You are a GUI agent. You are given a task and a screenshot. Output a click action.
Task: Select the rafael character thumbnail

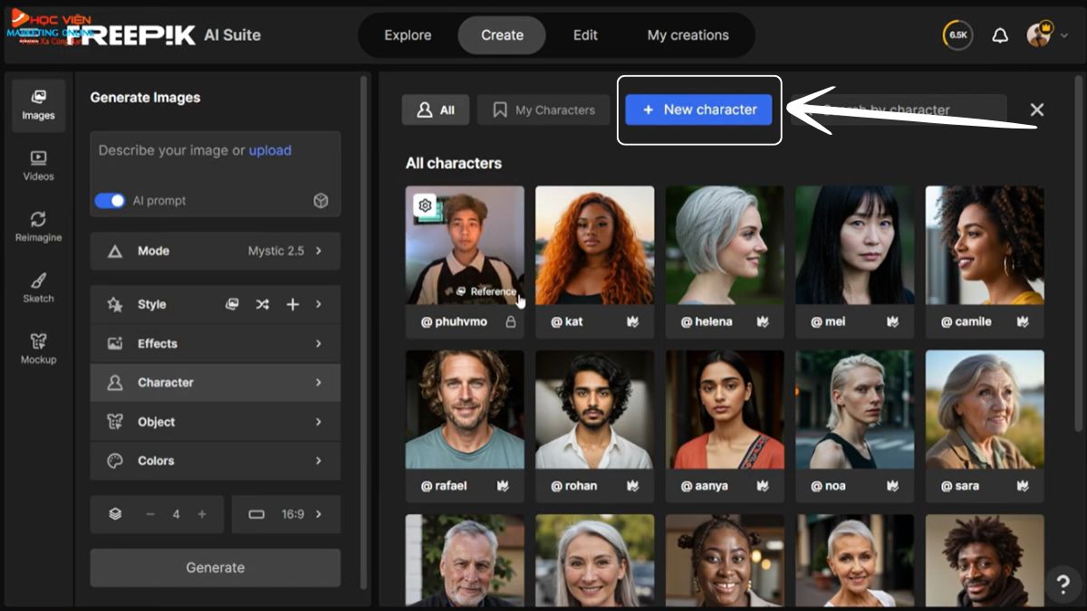(465, 409)
